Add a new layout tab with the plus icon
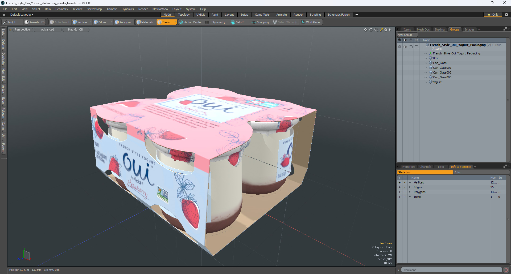Viewport: 511px width, 274px height. [x=357, y=15]
